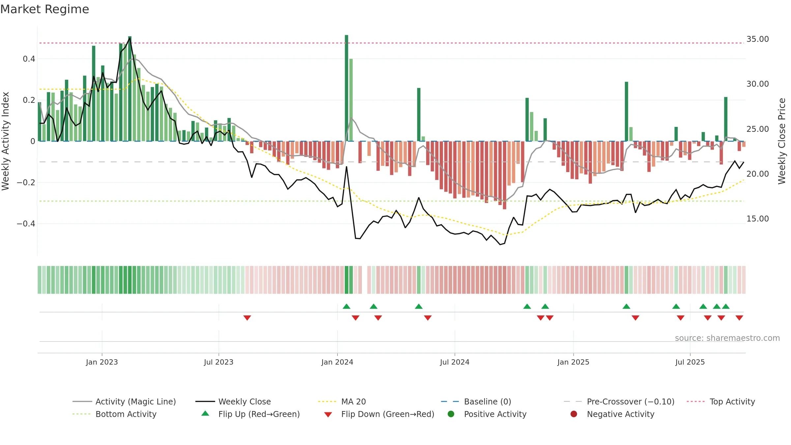The height and width of the screenshot is (445, 791).
Task: Click the Jul 2023 axis label
Action: pos(219,362)
